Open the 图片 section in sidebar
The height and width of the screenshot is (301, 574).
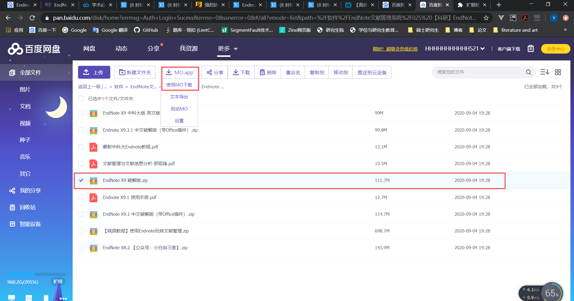[25, 89]
